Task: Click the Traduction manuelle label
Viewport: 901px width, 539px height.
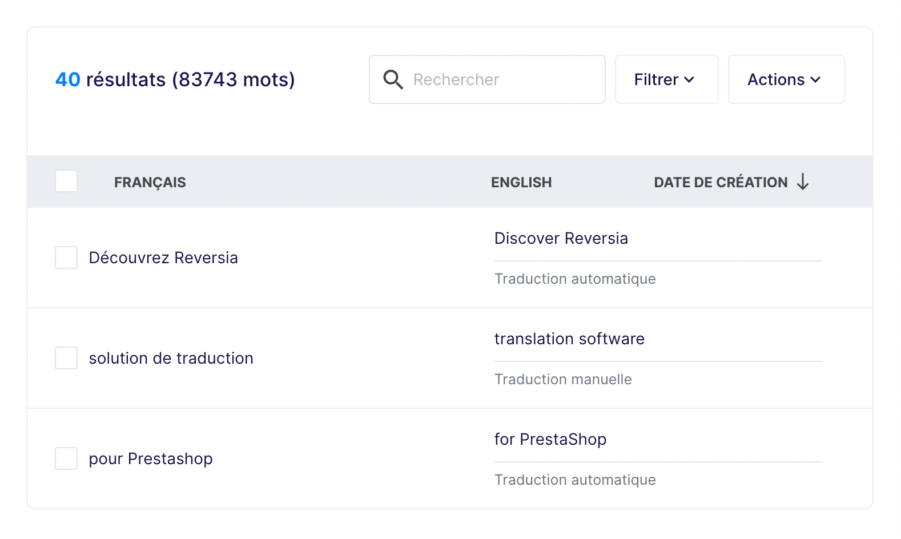Action: [563, 379]
